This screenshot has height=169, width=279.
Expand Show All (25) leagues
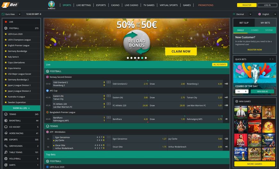click(21, 108)
